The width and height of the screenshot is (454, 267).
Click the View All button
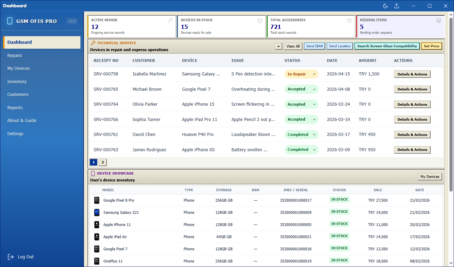click(x=293, y=46)
